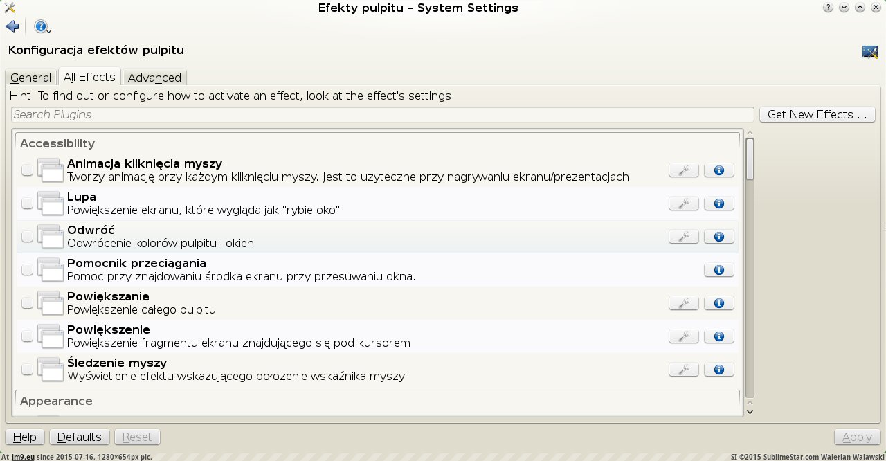Image resolution: width=886 pixels, height=461 pixels.
Task: Open configuration for Śledzenie myszy effect
Action: (x=683, y=370)
